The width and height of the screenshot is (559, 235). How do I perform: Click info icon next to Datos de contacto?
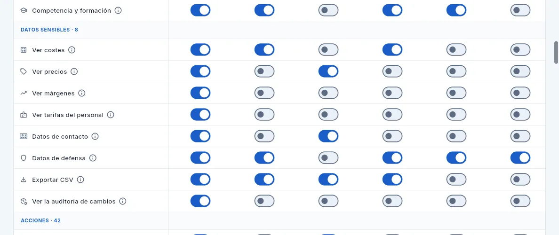95,136
